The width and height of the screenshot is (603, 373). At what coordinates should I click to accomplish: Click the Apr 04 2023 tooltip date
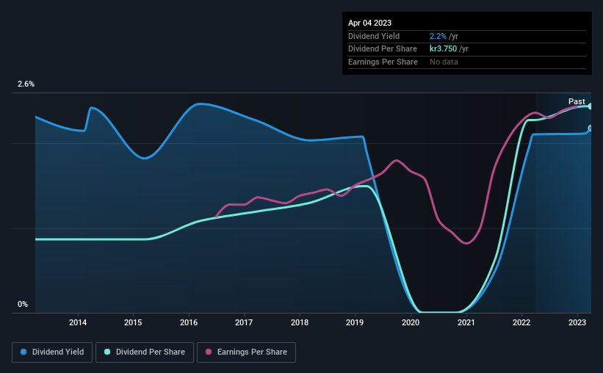[x=369, y=23]
